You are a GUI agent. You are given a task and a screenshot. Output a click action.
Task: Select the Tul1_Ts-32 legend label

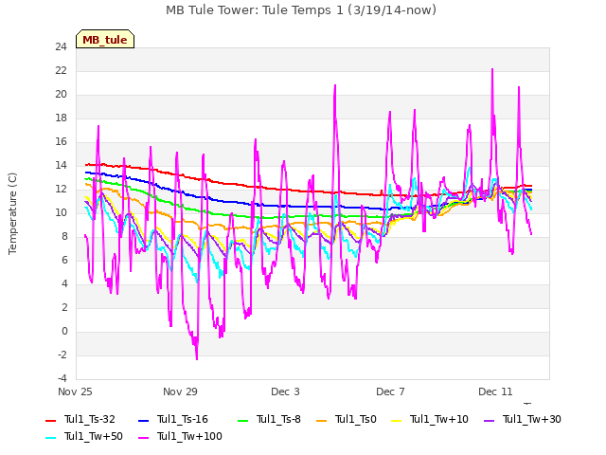[x=90, y=419]
